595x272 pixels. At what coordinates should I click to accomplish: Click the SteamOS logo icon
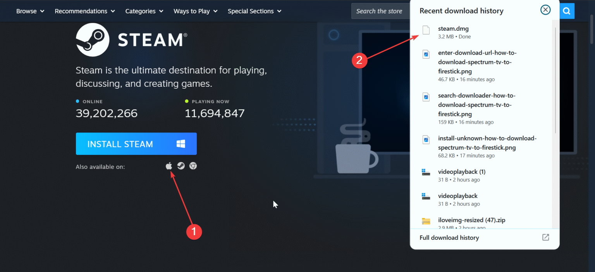click(x=181, y=166)
